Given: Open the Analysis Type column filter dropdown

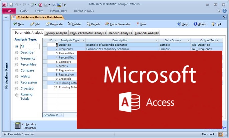Looking at the screenshot, I should (83, 41).
